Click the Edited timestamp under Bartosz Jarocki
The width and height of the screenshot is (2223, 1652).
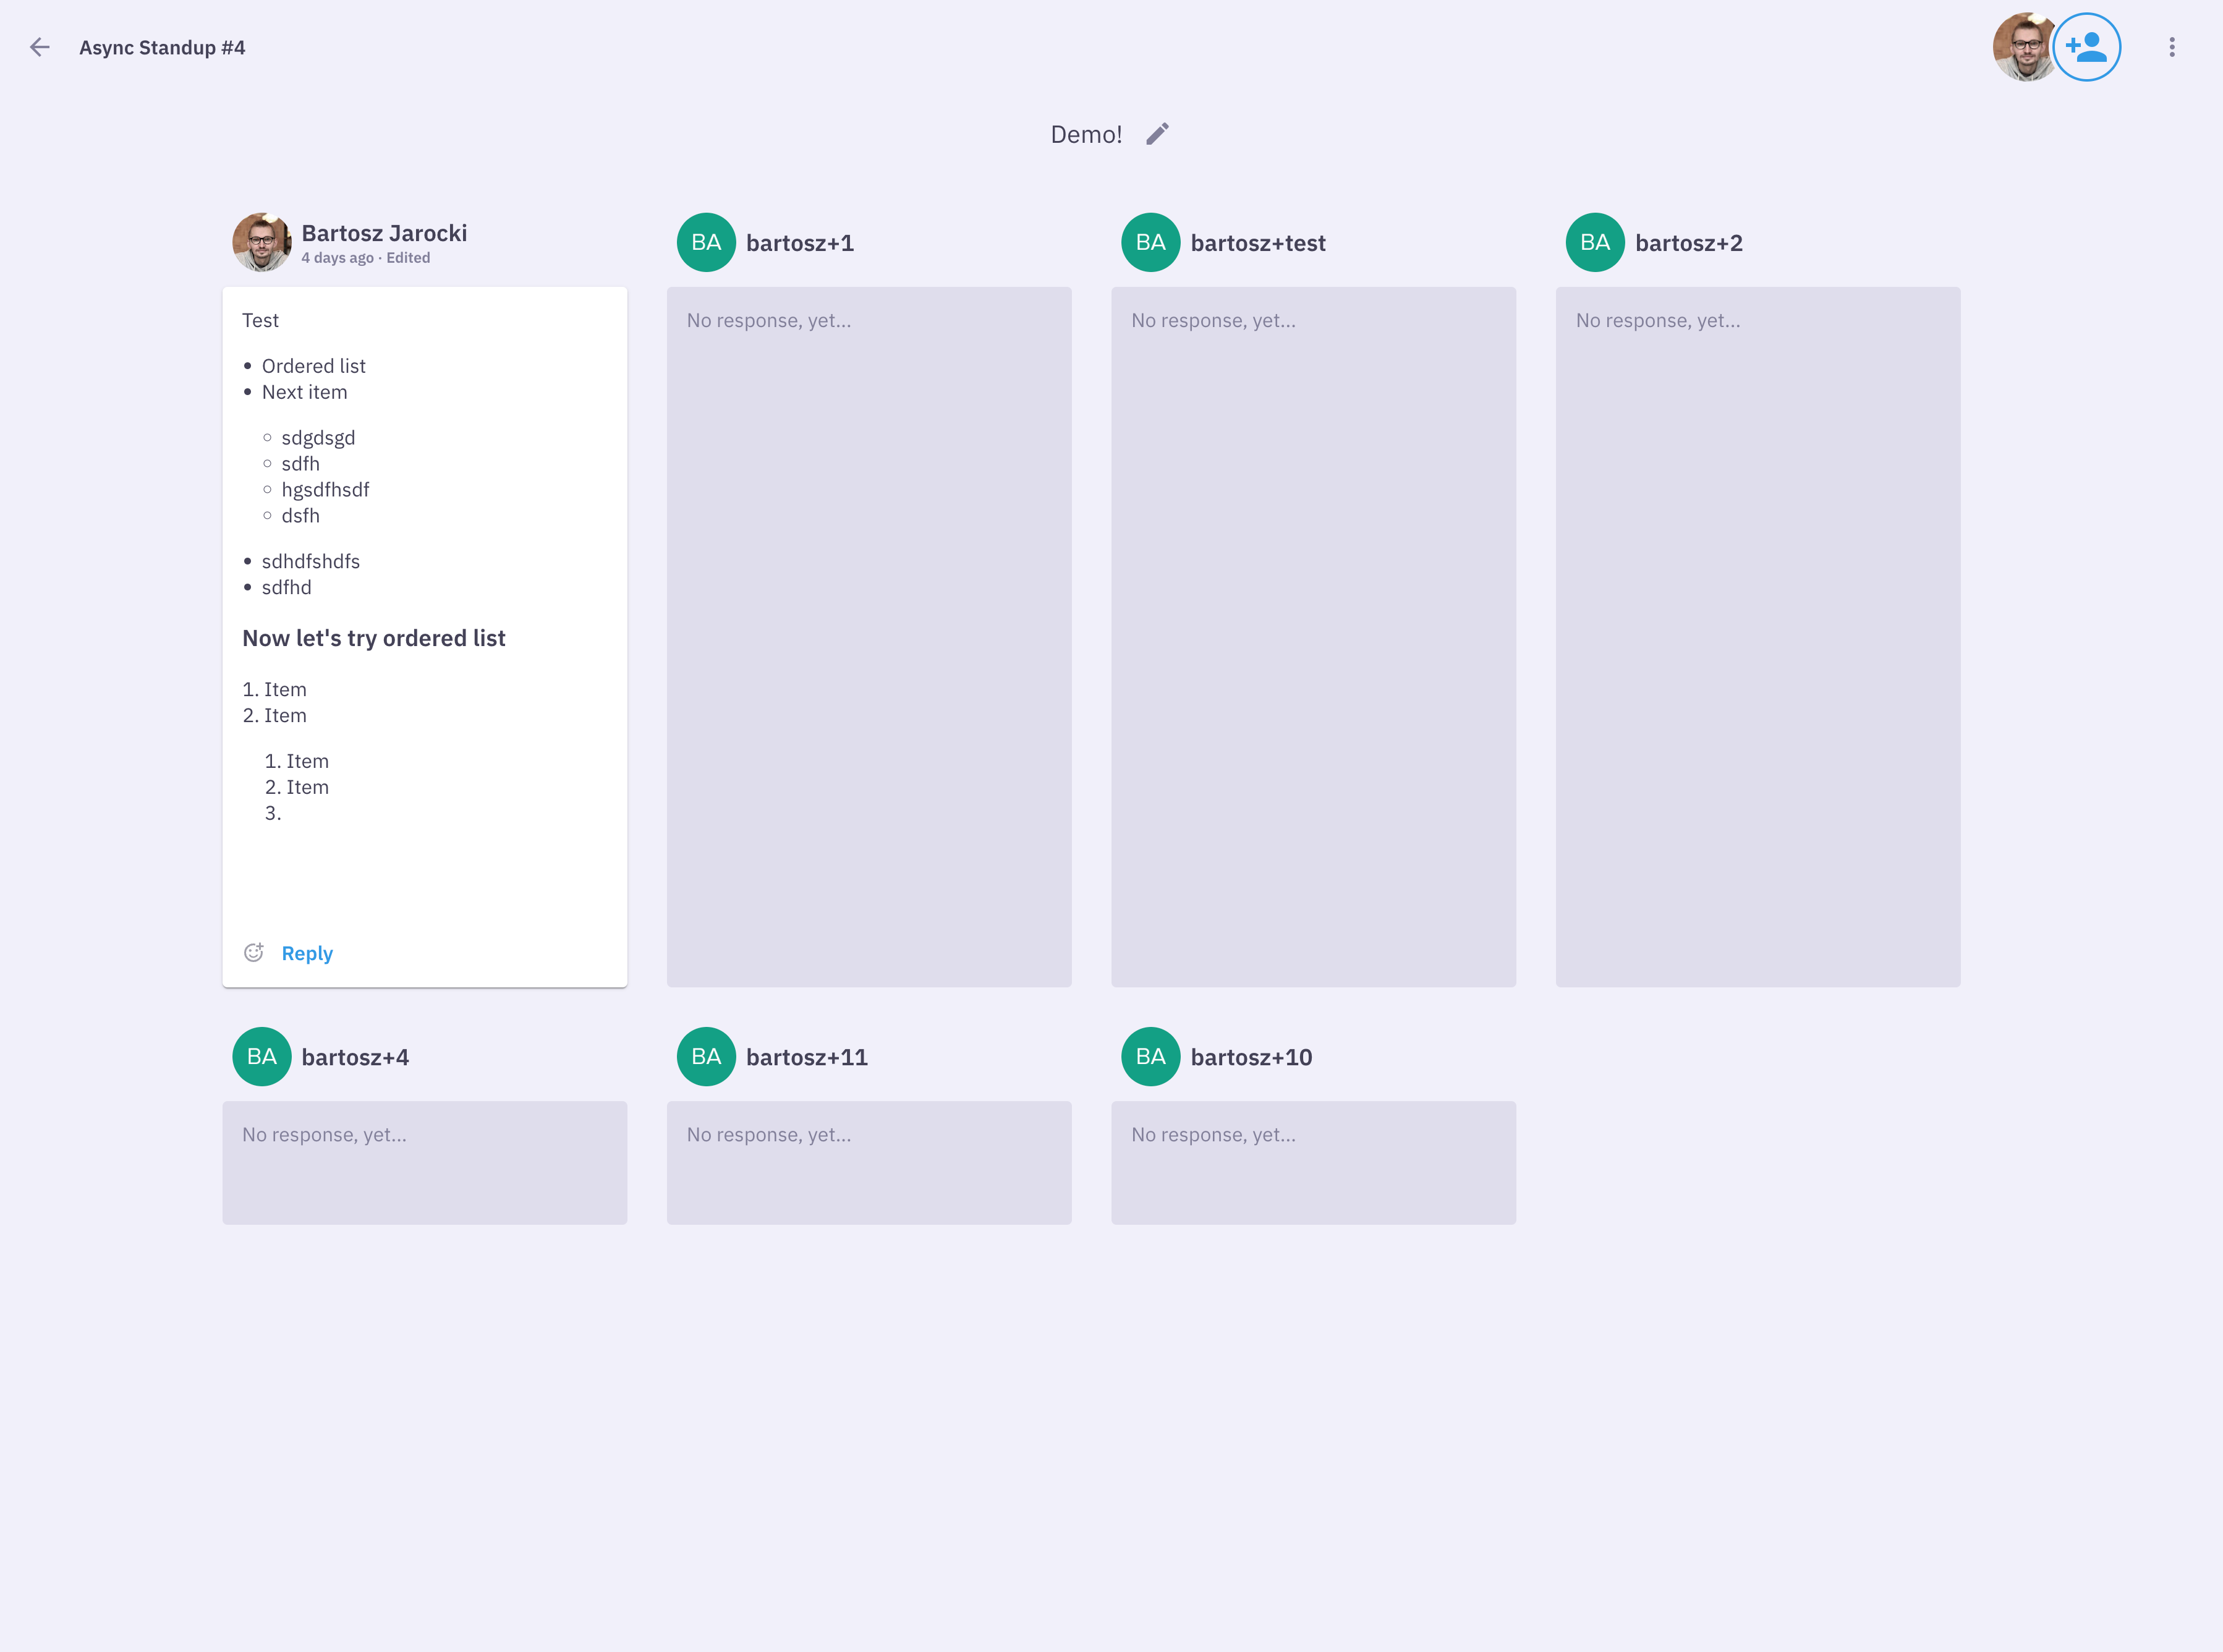407,257
